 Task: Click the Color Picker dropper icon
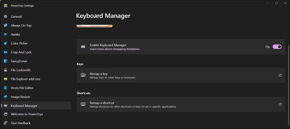click(6, 43)
